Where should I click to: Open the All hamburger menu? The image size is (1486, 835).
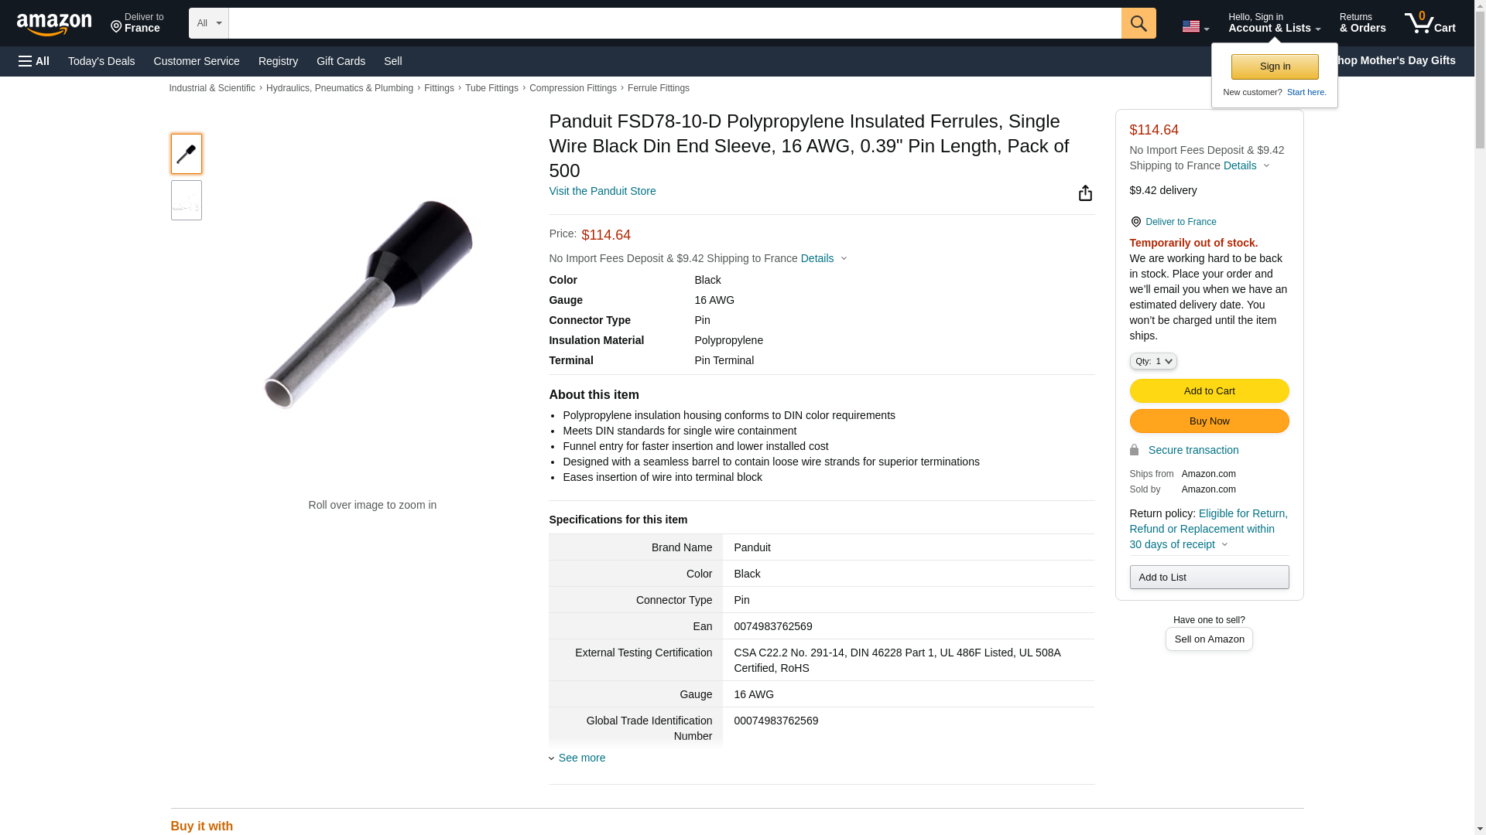[34, 61]
